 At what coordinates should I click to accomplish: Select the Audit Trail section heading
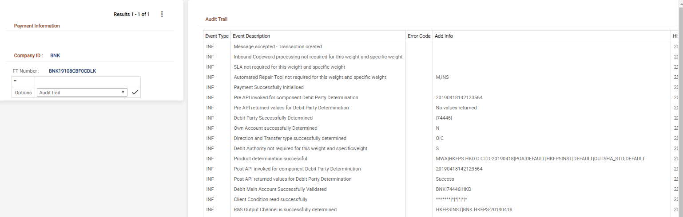point(216,19)
